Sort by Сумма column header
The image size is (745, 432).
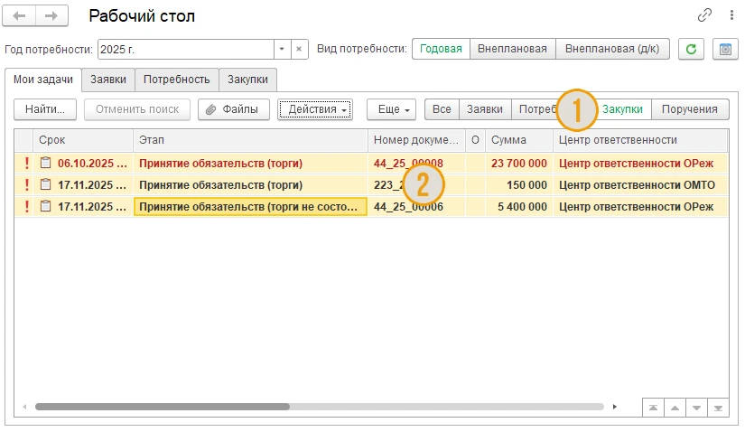point(519,140)
